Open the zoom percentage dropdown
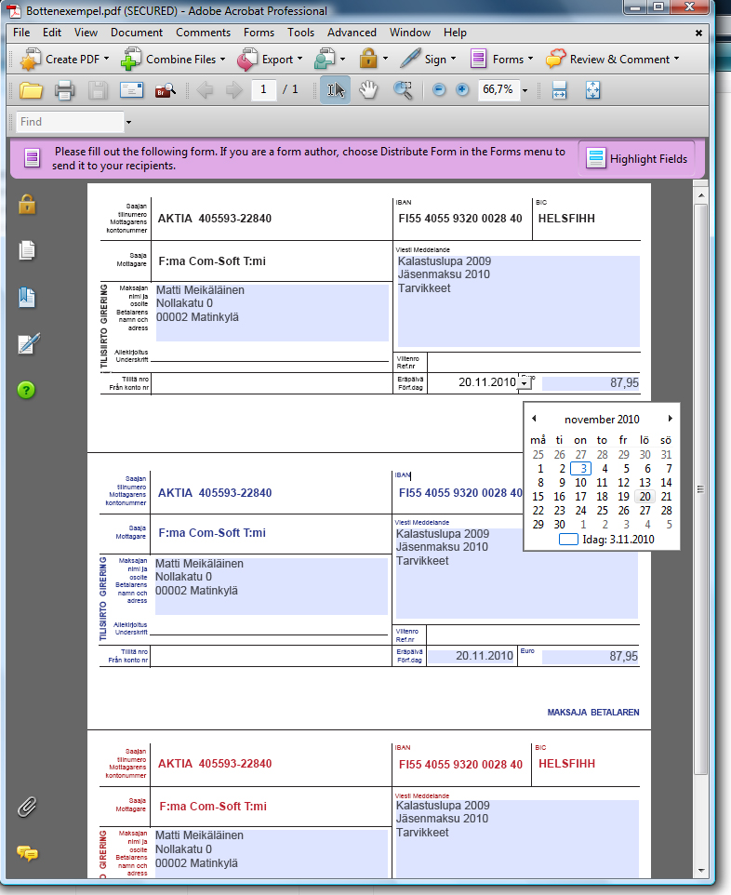The width and height of the screenshot is (731, 895). point(525,91)
